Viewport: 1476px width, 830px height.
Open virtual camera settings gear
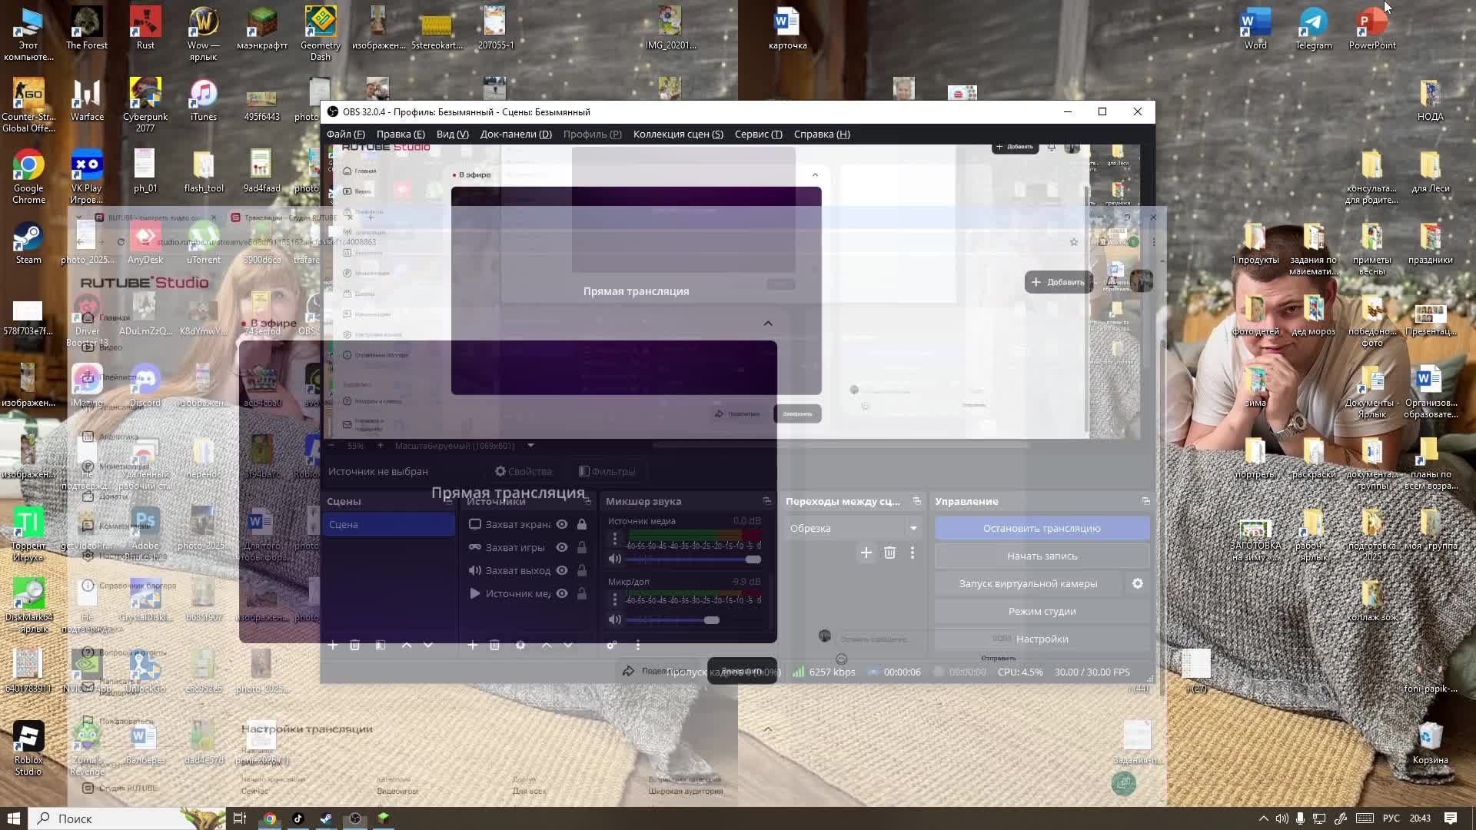click(1138, 584)
